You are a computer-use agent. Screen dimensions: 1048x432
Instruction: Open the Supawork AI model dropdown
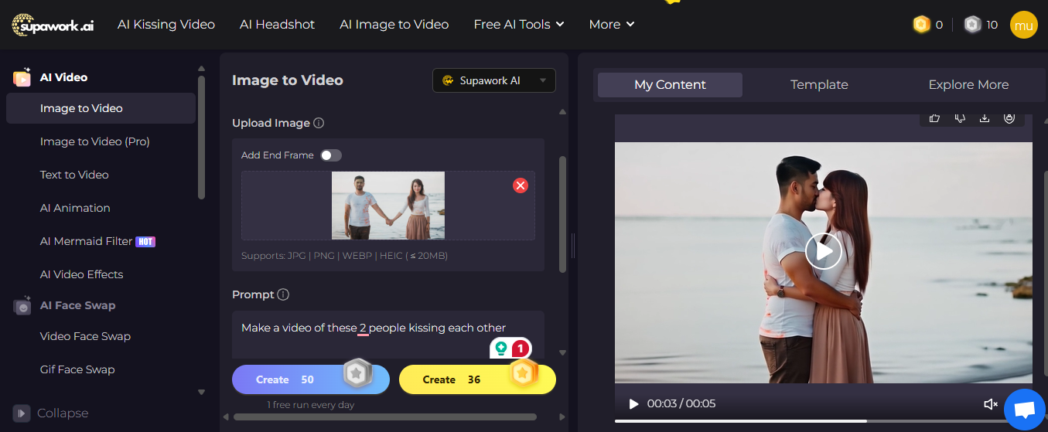(x=494, y=80)
